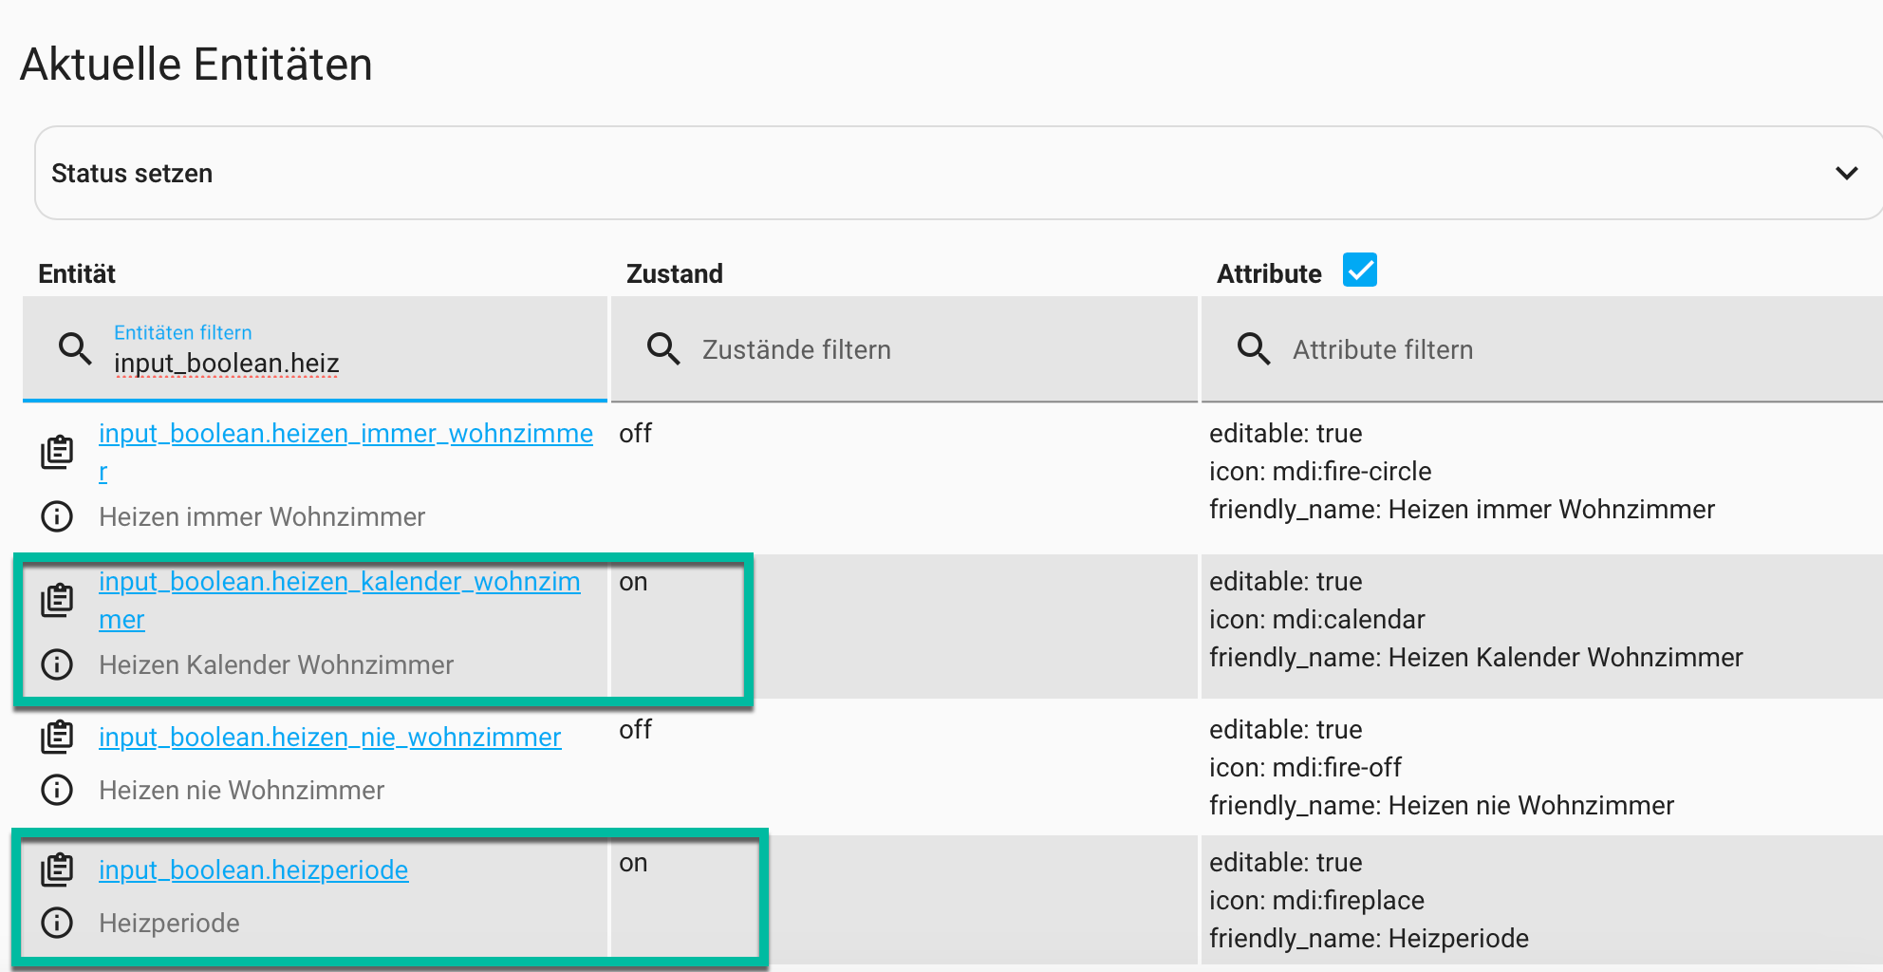This screenshot has width=1883, height=972.
Task: Copy entity ID for heizen_nie_wohnzimmer
Action: click(x=57, y=737)
